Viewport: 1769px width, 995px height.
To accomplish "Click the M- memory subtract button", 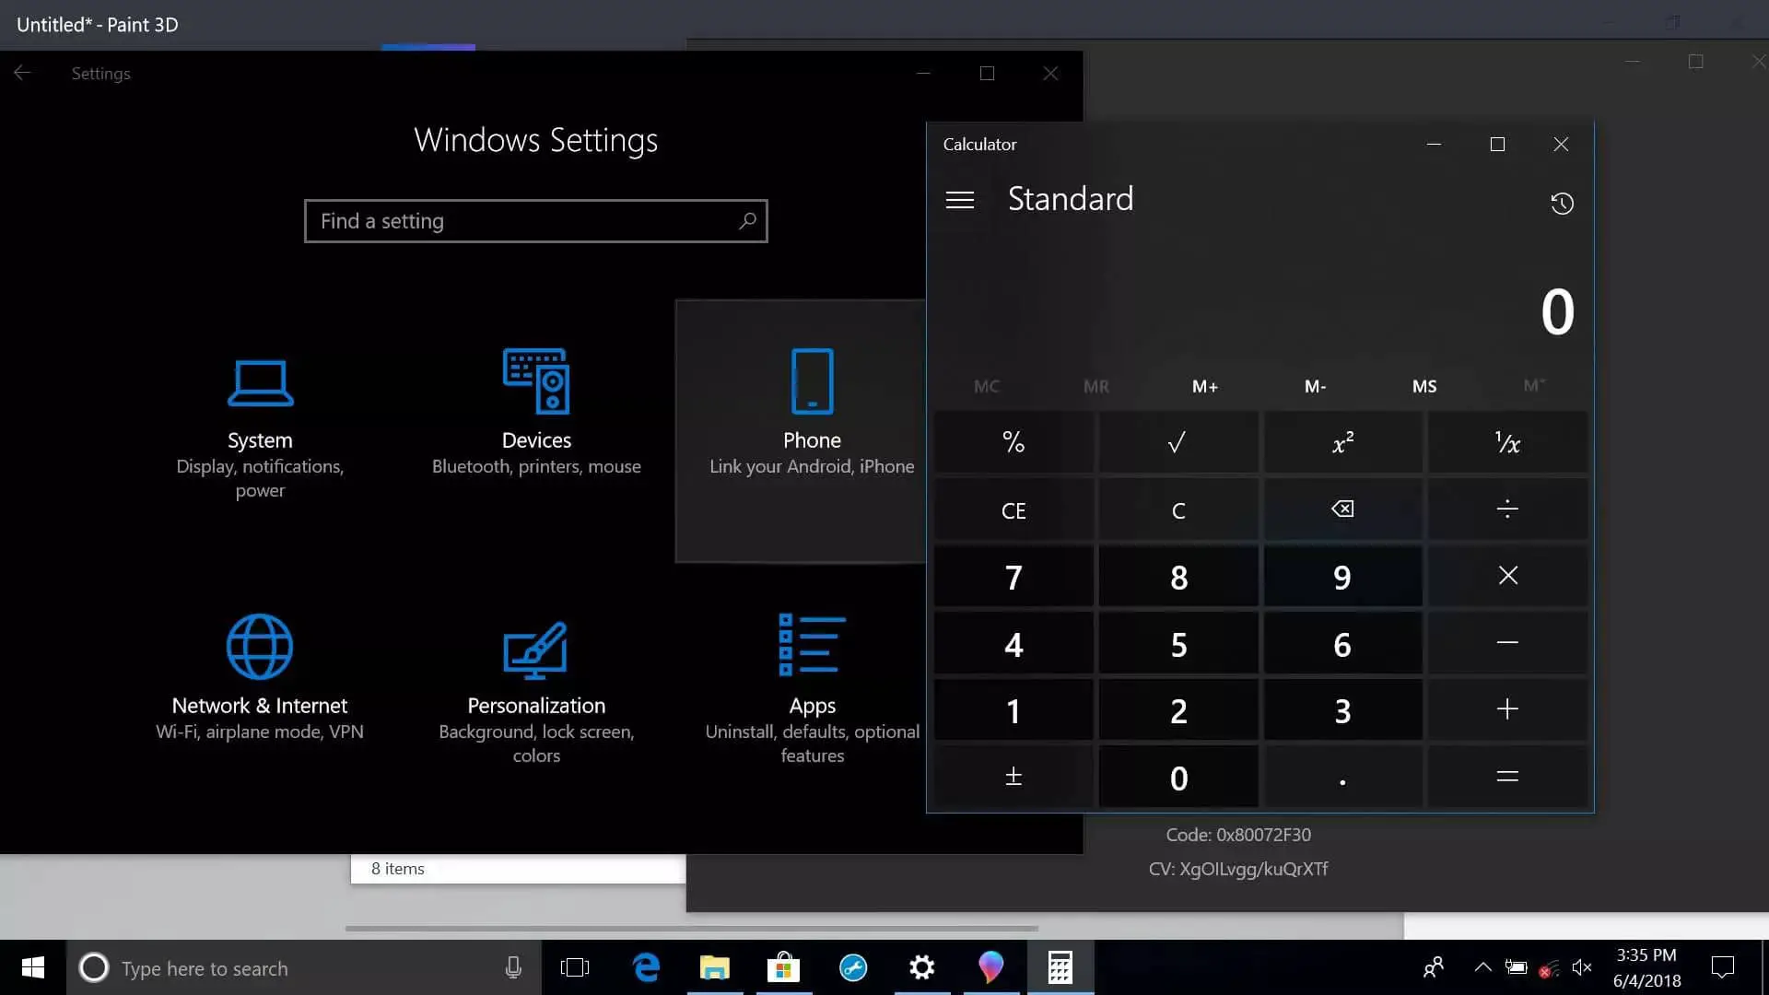I will 1315,386.
